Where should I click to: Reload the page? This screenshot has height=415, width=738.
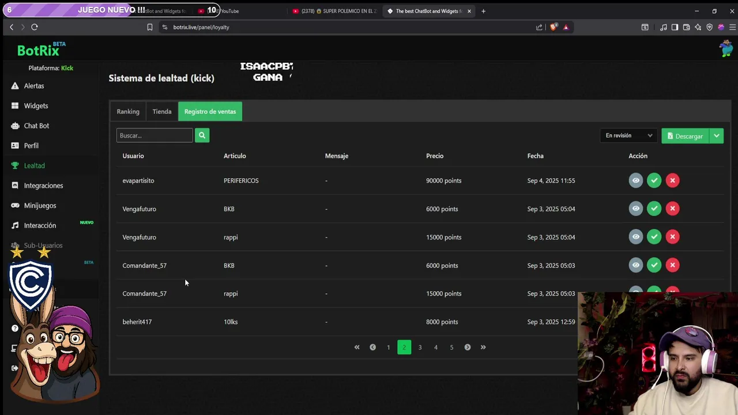coord(35,27)
